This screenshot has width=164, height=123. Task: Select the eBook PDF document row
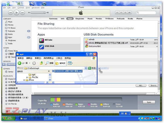pos(121,43)
